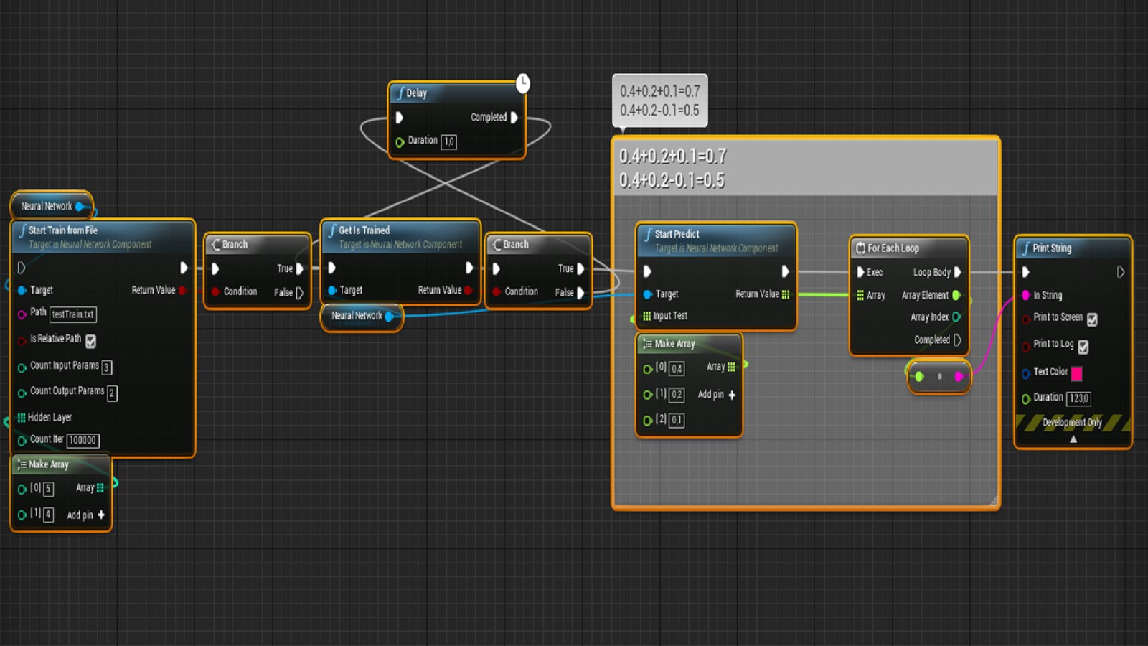Click the Delay Duration value field
The height and width of the screenshot is (646, 1148).
(x=448, y=141)
